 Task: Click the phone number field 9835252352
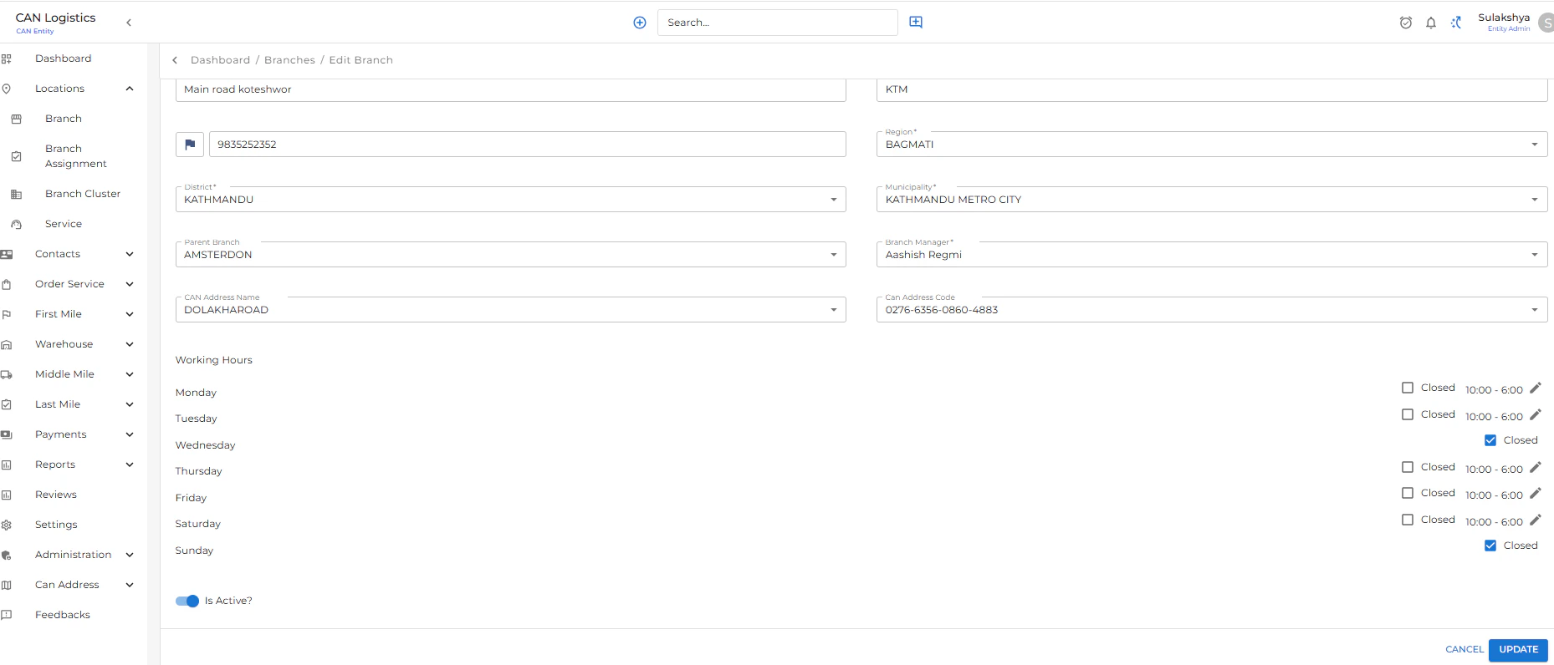(x=528, y=144)
